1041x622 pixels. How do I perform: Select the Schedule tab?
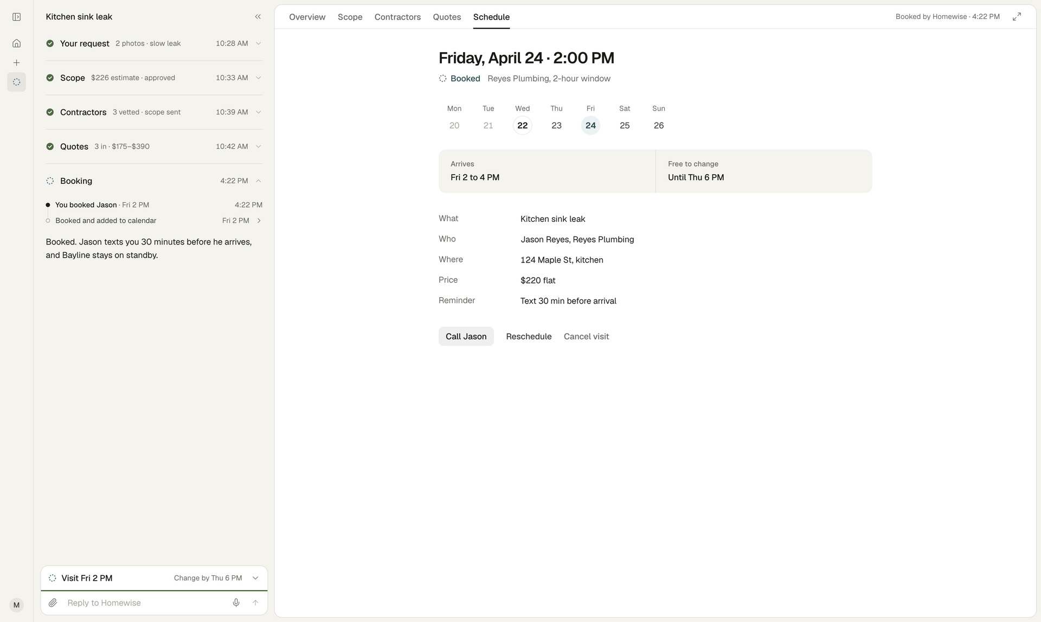pyautogui.click(x=491, y=17)
